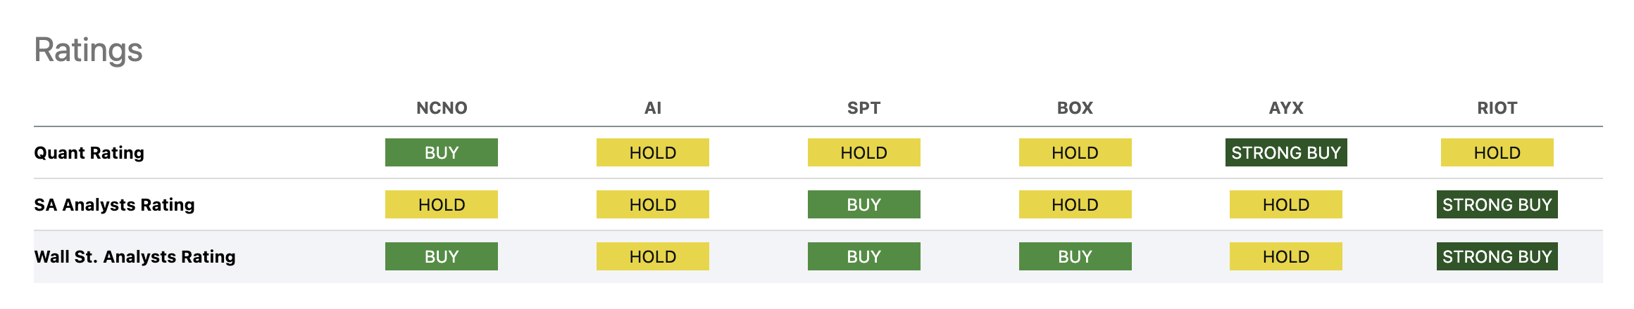This screenshot has width=1634, height=309.
Task: Click the RIOT ticker header
Action: 1497,108
